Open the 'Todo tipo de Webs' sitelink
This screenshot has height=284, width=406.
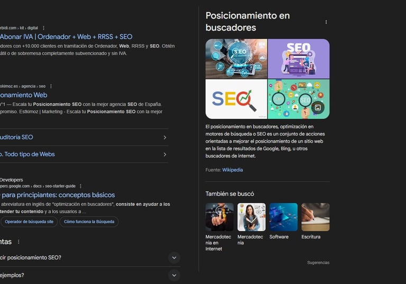tap(27, 154)
